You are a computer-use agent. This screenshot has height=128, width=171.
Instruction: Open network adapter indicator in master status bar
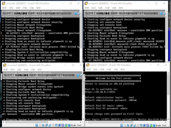pos(132,125)
